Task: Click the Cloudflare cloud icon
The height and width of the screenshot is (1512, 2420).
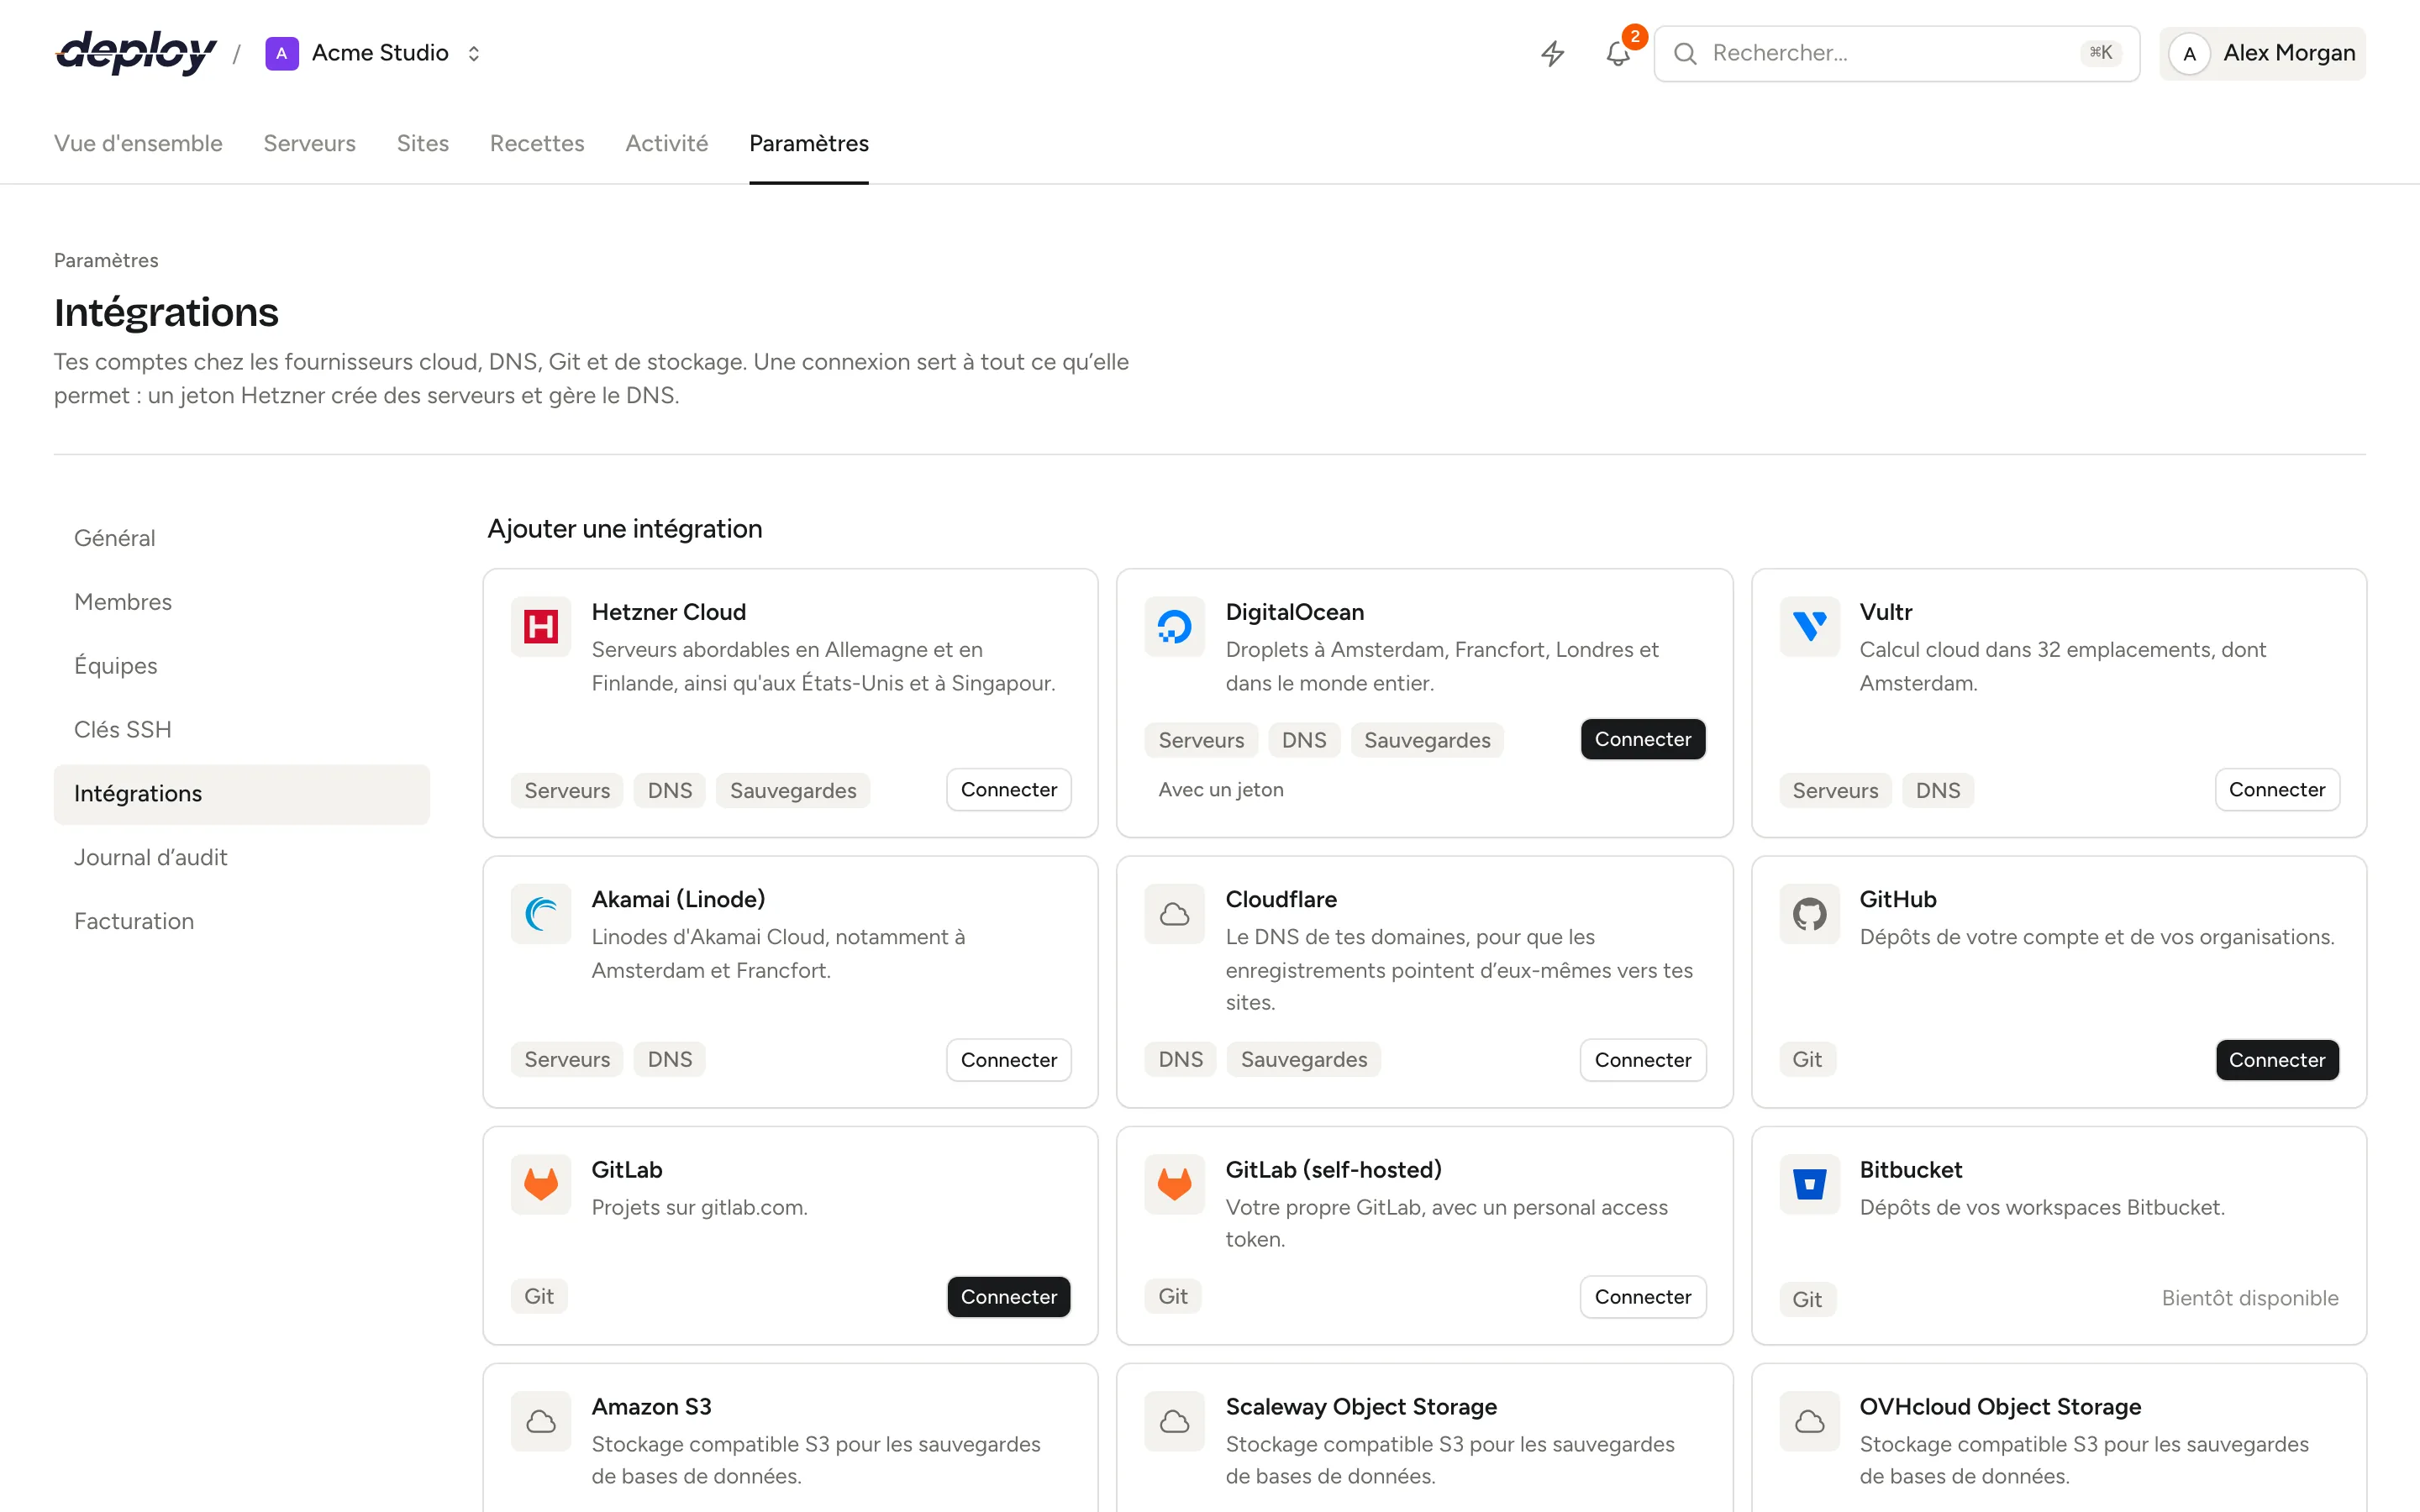Action: tap(1174, 914)
